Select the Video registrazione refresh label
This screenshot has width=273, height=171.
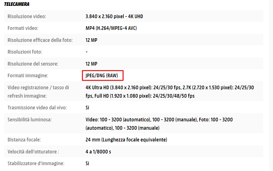(38, 92)
